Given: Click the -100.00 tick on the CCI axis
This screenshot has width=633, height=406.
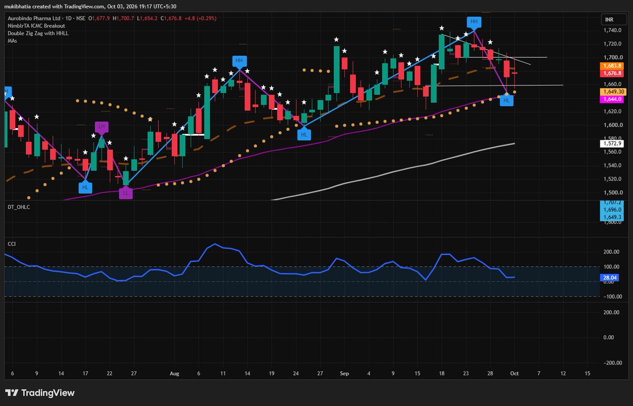Looking at the screenshot, I should tap(612, 296).
